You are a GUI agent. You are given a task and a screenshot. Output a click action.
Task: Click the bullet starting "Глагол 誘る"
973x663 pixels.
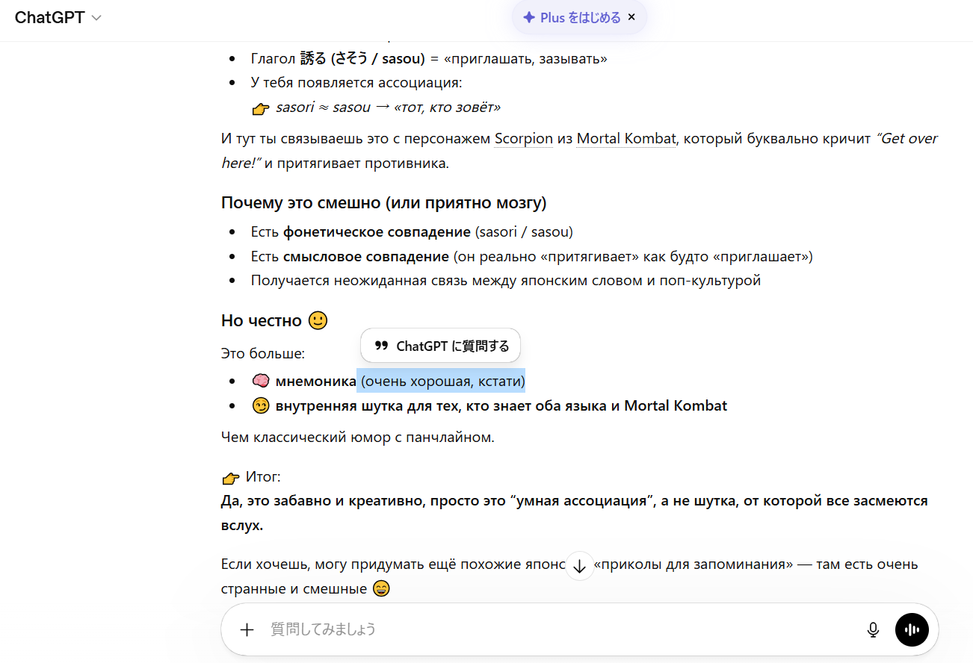pyautogui.click(x=429, y=58)
